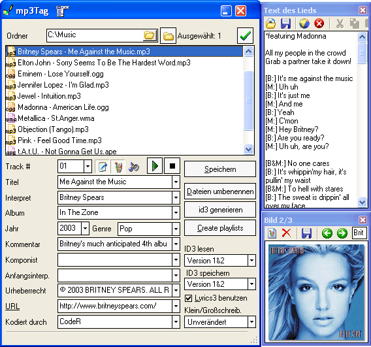Expand the Track # dropdown
Viewport: 371px width, 347px height.
[x=88, y=166]
